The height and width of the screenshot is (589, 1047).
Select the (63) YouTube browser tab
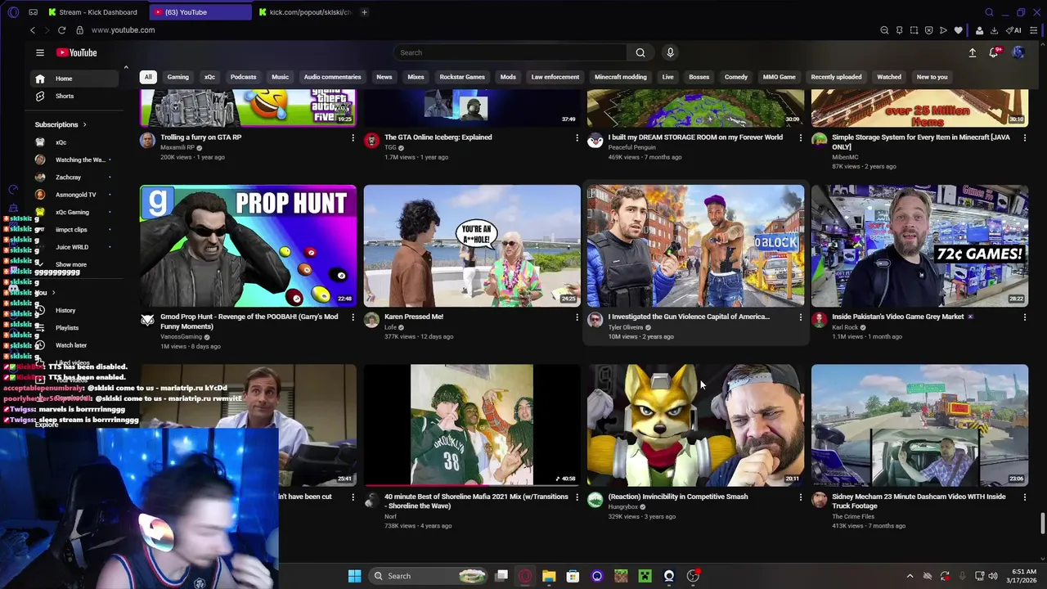click(202, 12)
